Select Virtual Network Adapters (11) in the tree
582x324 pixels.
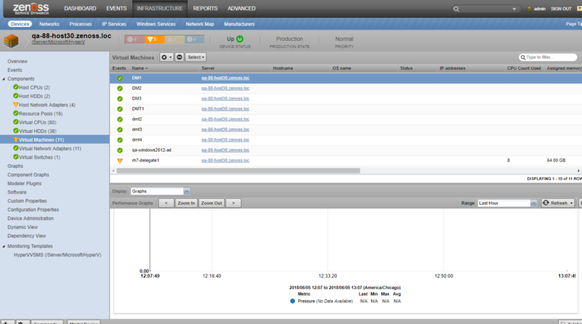(x=50, y=149)
